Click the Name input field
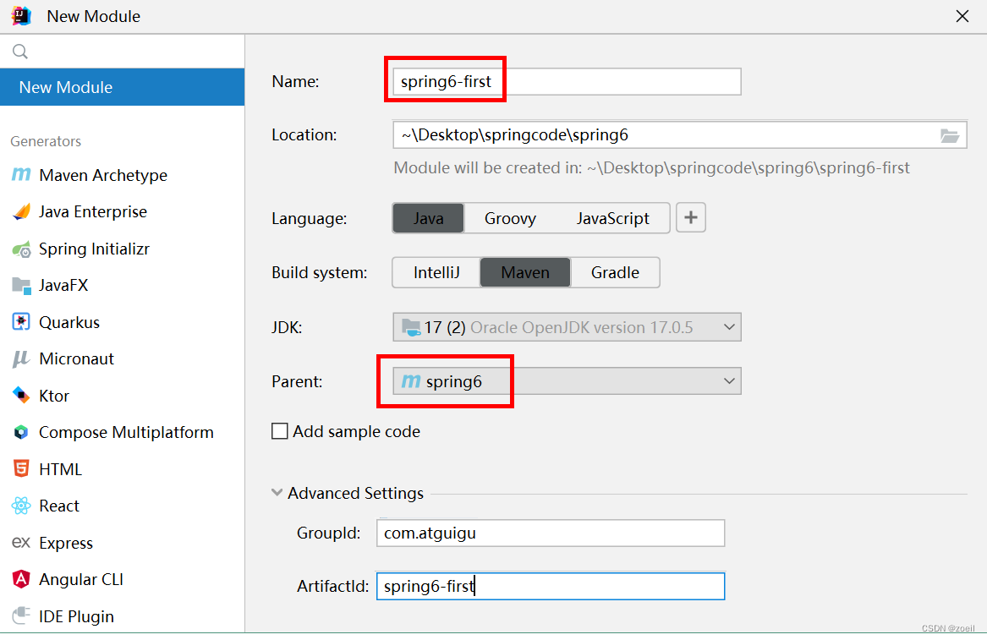This screenshot has height=640, width=987. coord(567,82)
